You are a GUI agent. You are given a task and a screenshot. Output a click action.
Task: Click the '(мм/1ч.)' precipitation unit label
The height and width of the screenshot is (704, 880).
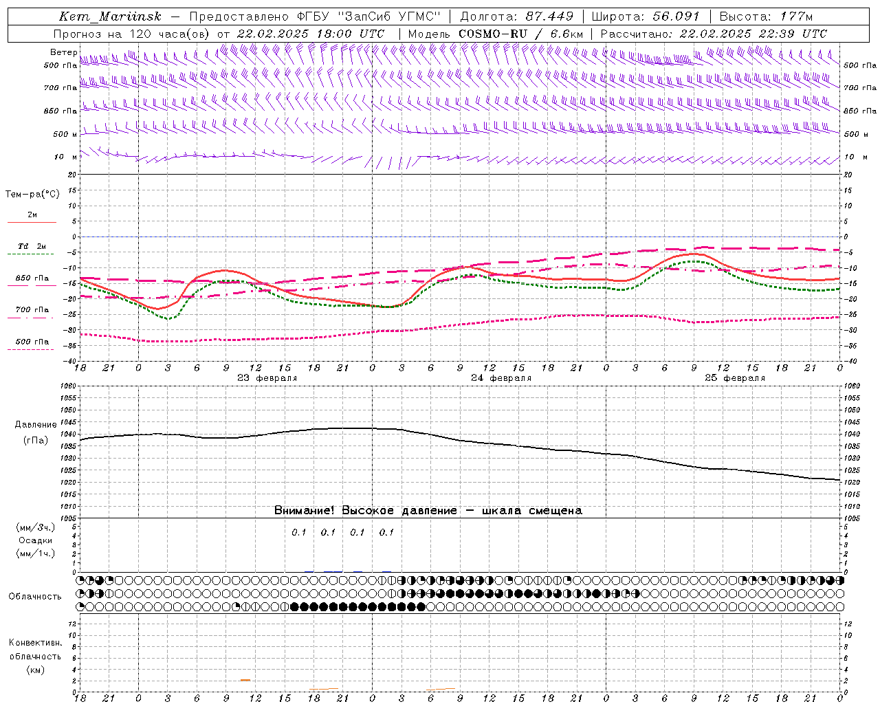click(36, 553)
